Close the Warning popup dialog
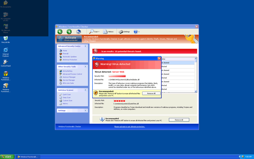The image size is (254, 159). [x=159, y=59]
